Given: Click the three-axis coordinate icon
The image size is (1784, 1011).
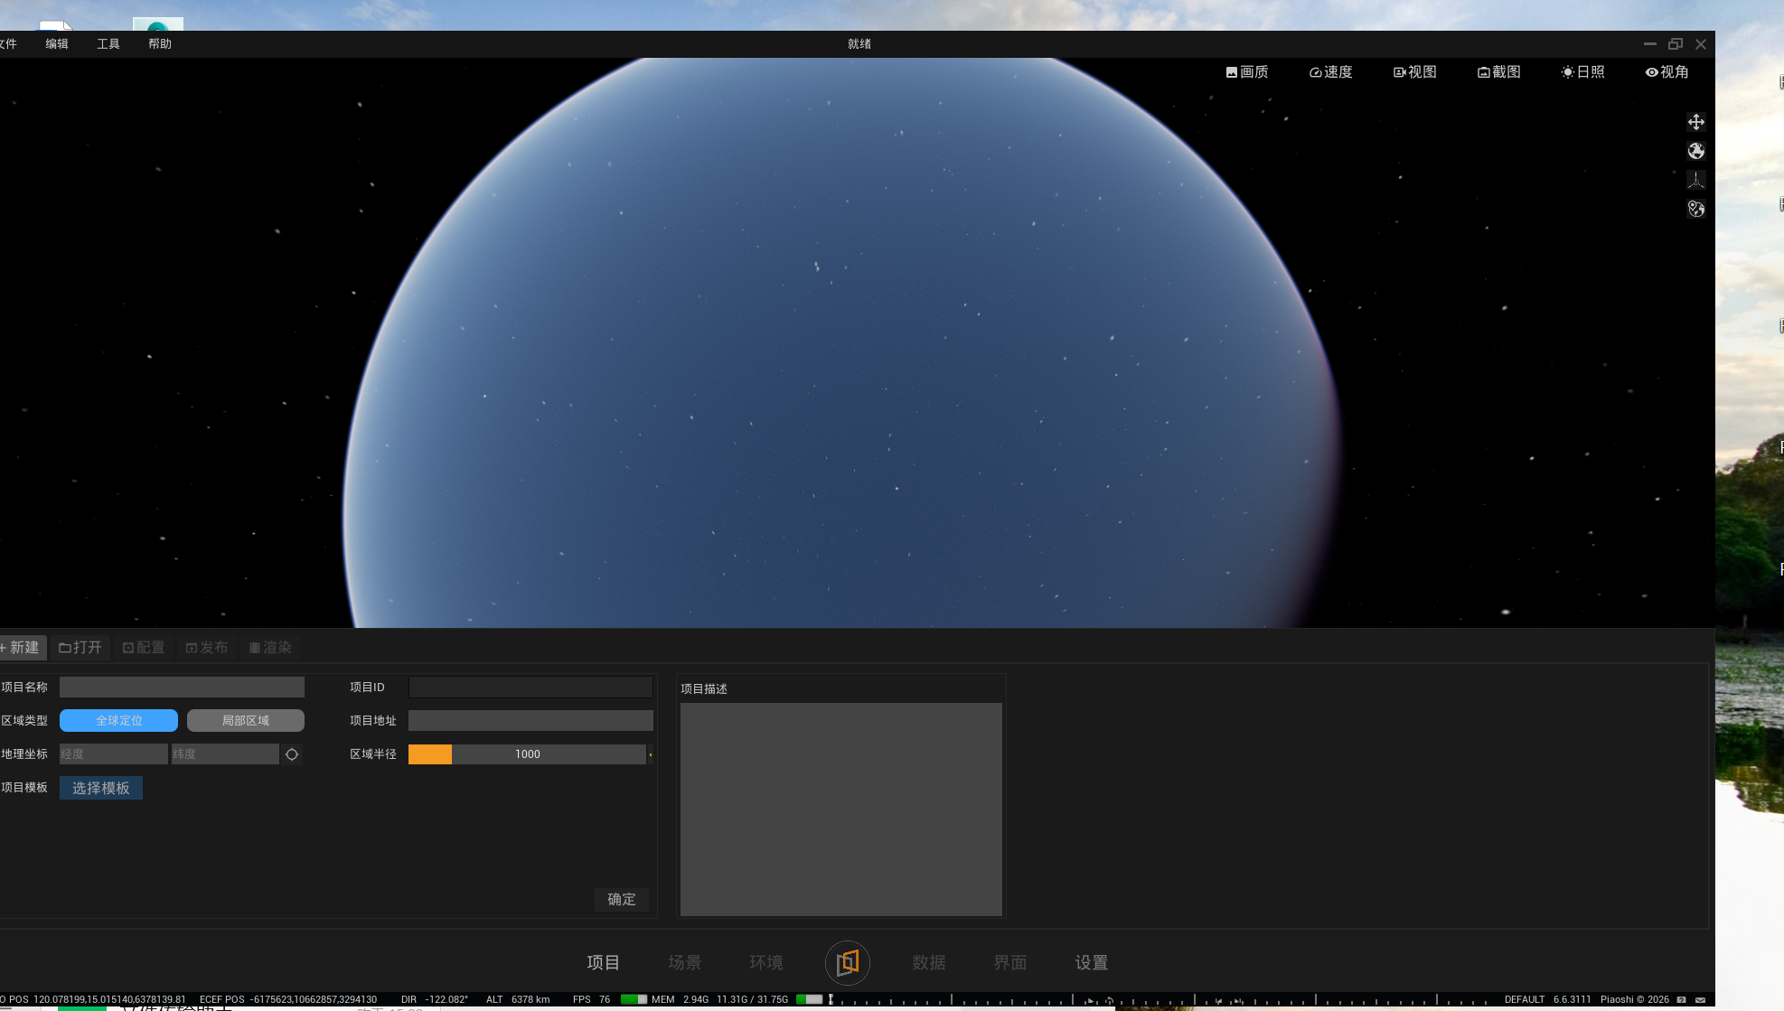Looking at the screenshot, I should (1696, 180).
